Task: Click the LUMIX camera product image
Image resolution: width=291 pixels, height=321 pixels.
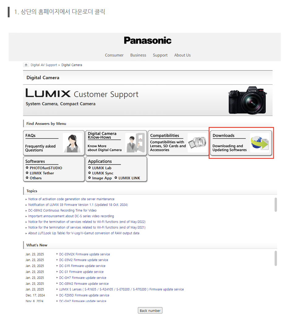Action: point(248,100)
